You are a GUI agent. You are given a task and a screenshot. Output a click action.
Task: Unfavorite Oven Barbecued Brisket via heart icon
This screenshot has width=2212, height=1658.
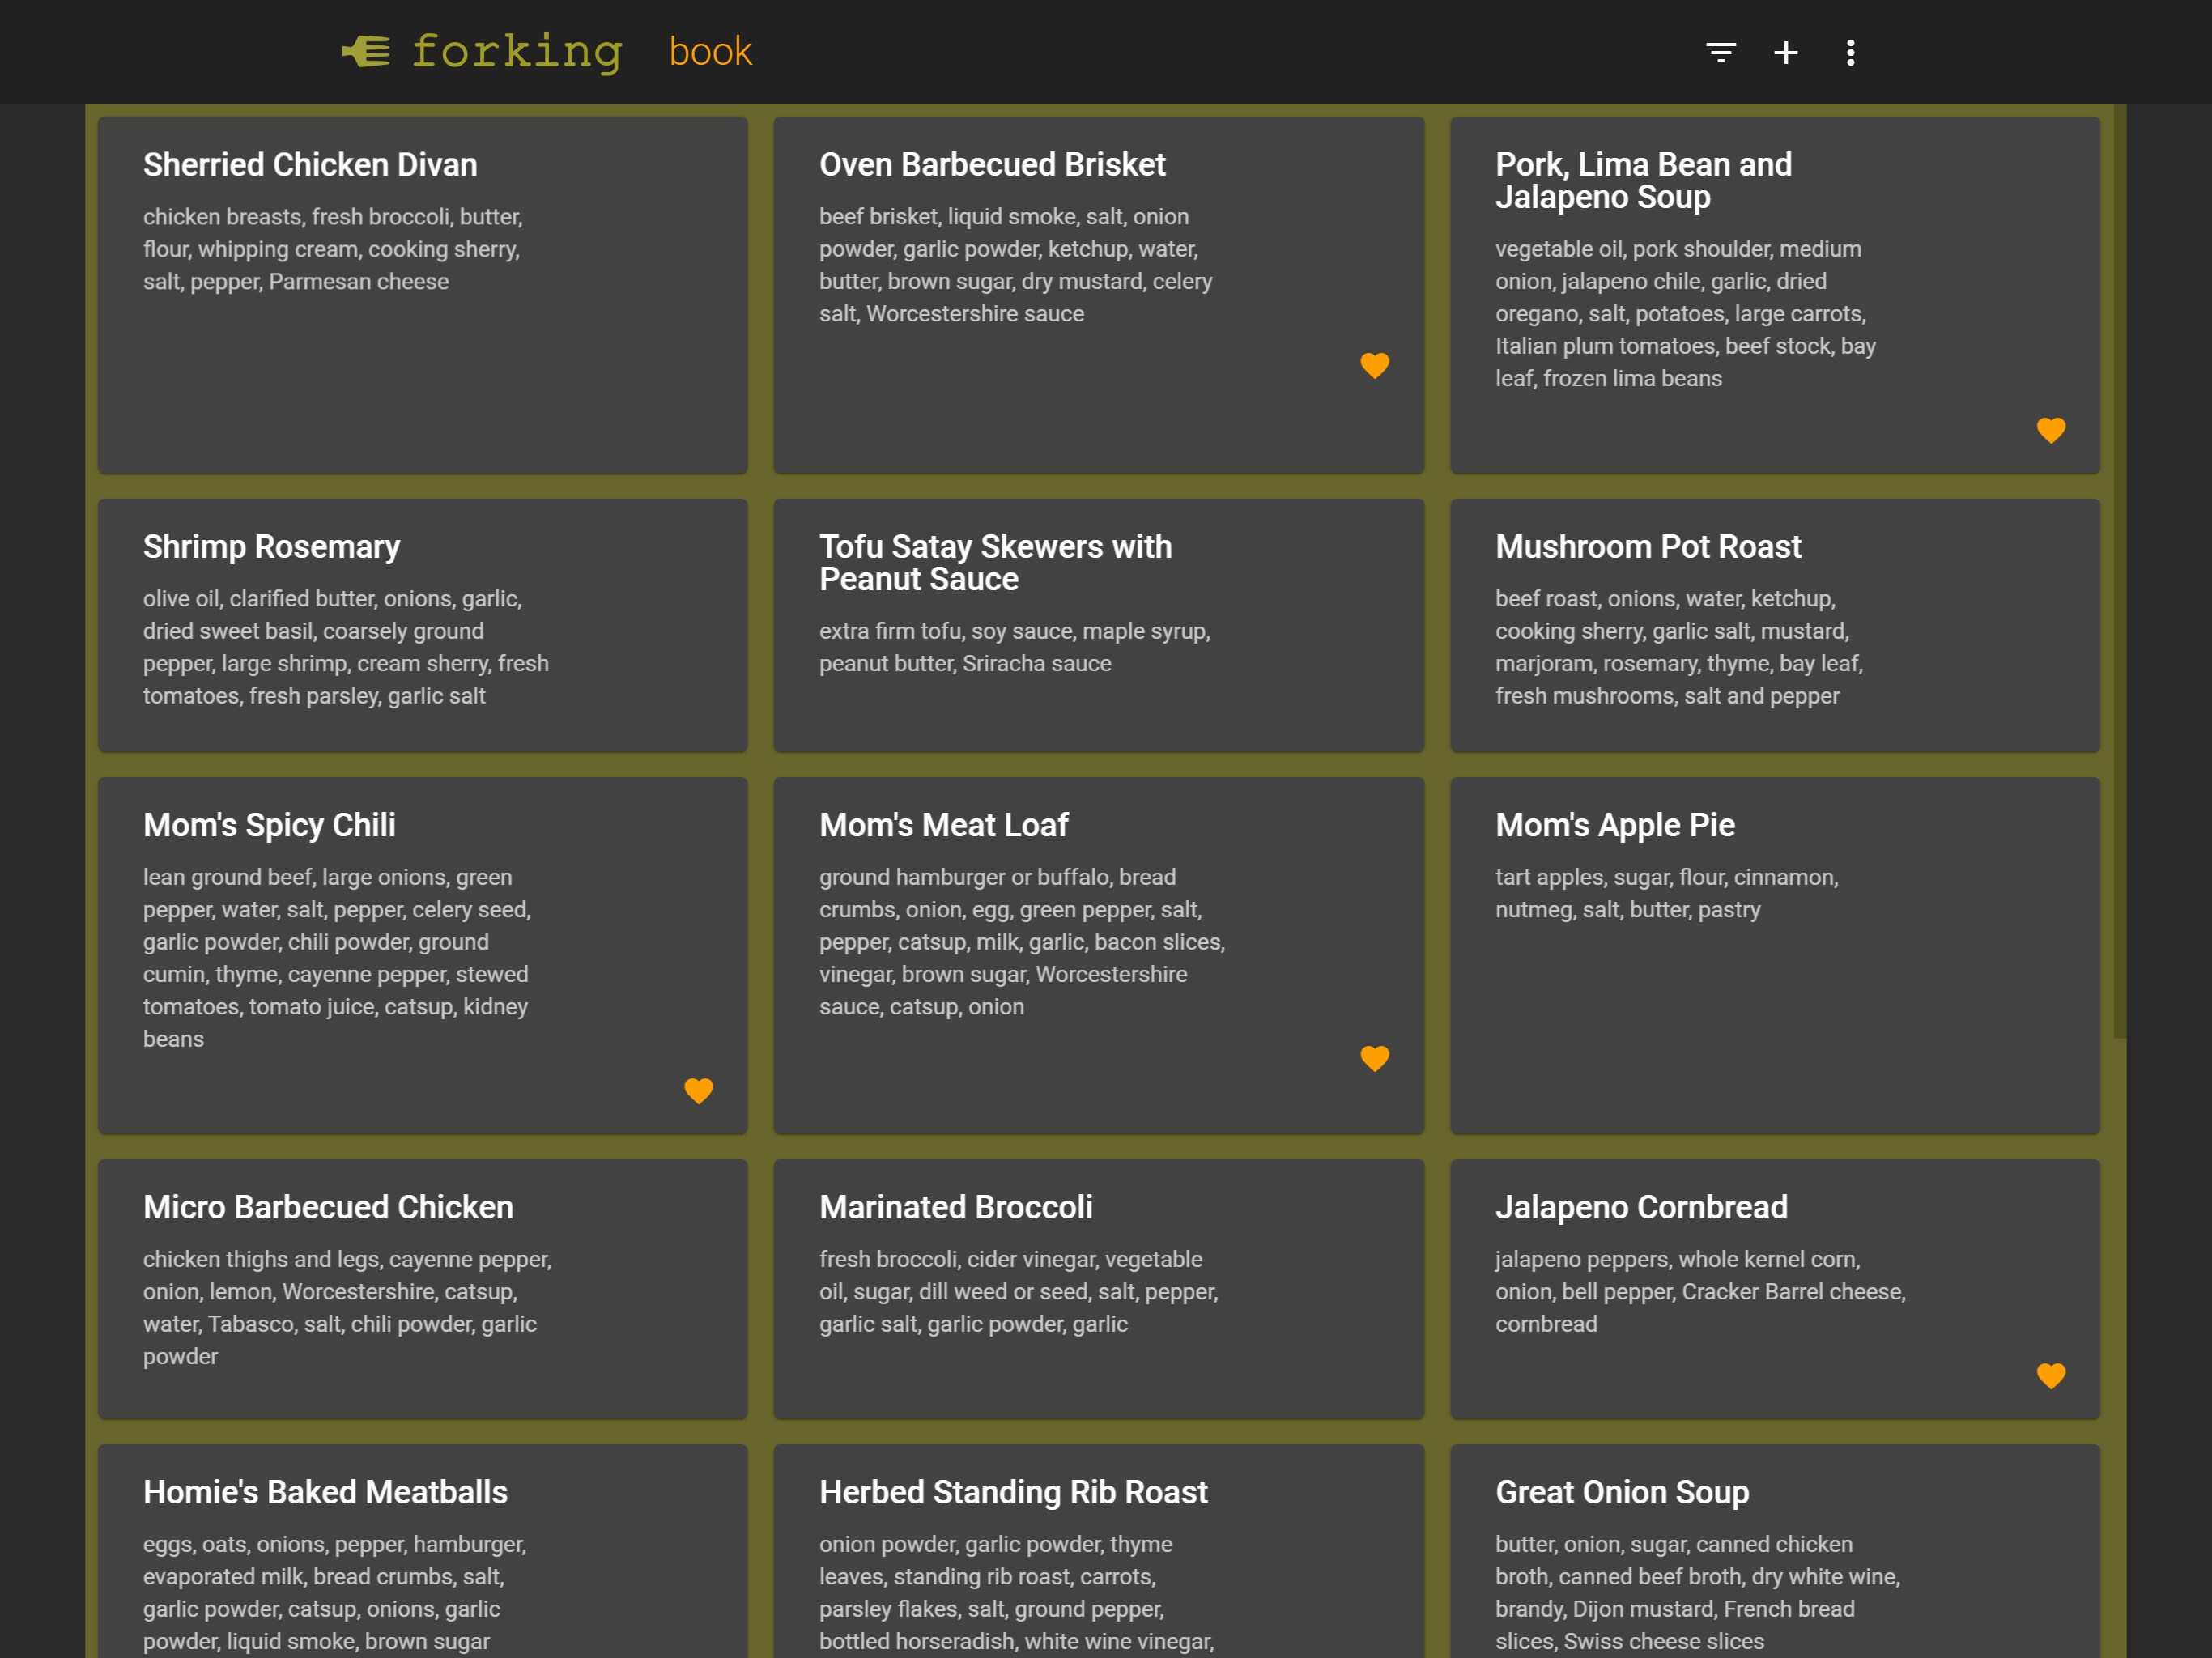(1374, 366)
